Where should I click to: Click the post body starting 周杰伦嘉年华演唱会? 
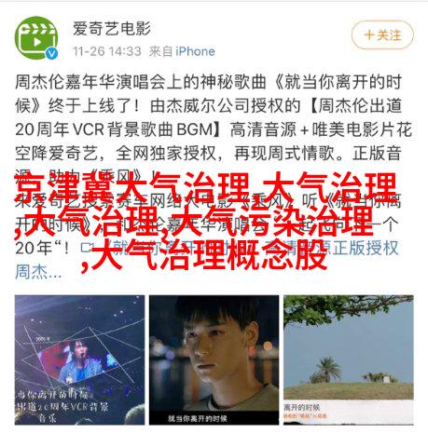214,178
